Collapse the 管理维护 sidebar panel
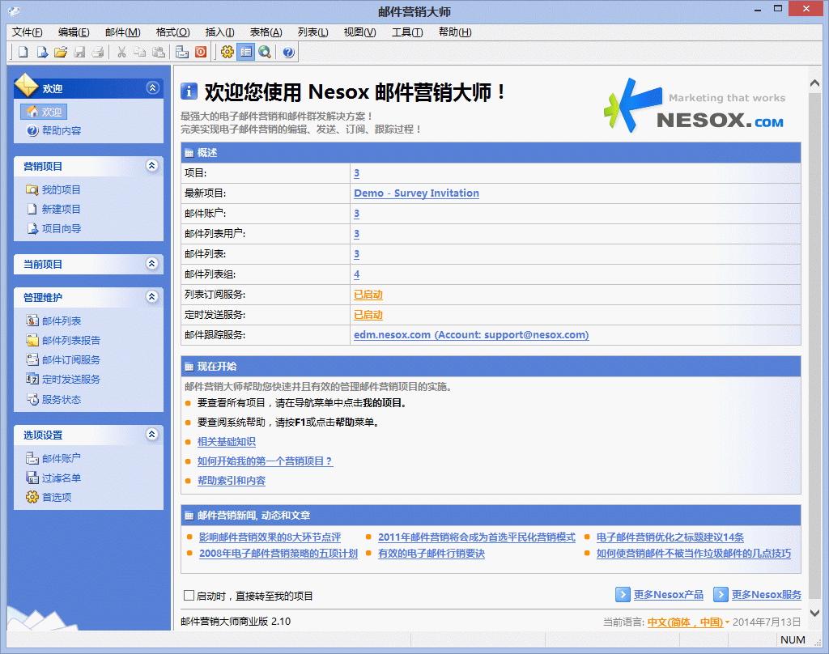This screenshot has height=654, width=829. pyautogui.click(x=152, y=296)
